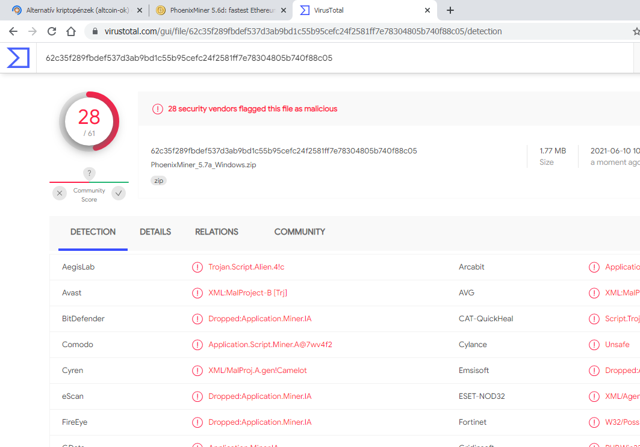This screenshot has width=640, height=447.
Task: Click BitDefender's Dropped:Application.Miner.IA result
Action: pyautogui.click(x=260, y=318)
